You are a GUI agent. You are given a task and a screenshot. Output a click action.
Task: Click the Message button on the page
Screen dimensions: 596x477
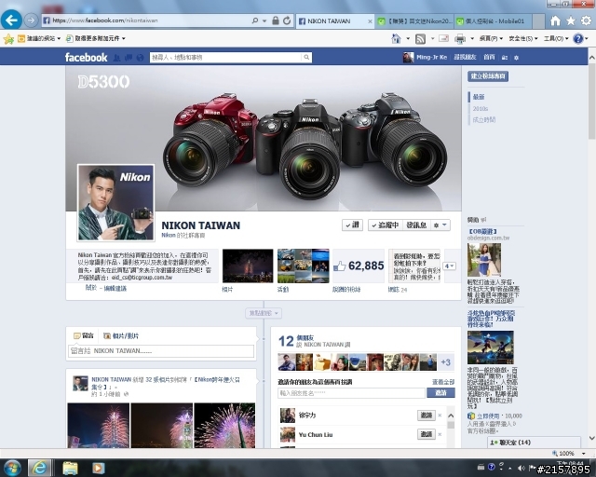pyautogui.click(x=416, y=225)
